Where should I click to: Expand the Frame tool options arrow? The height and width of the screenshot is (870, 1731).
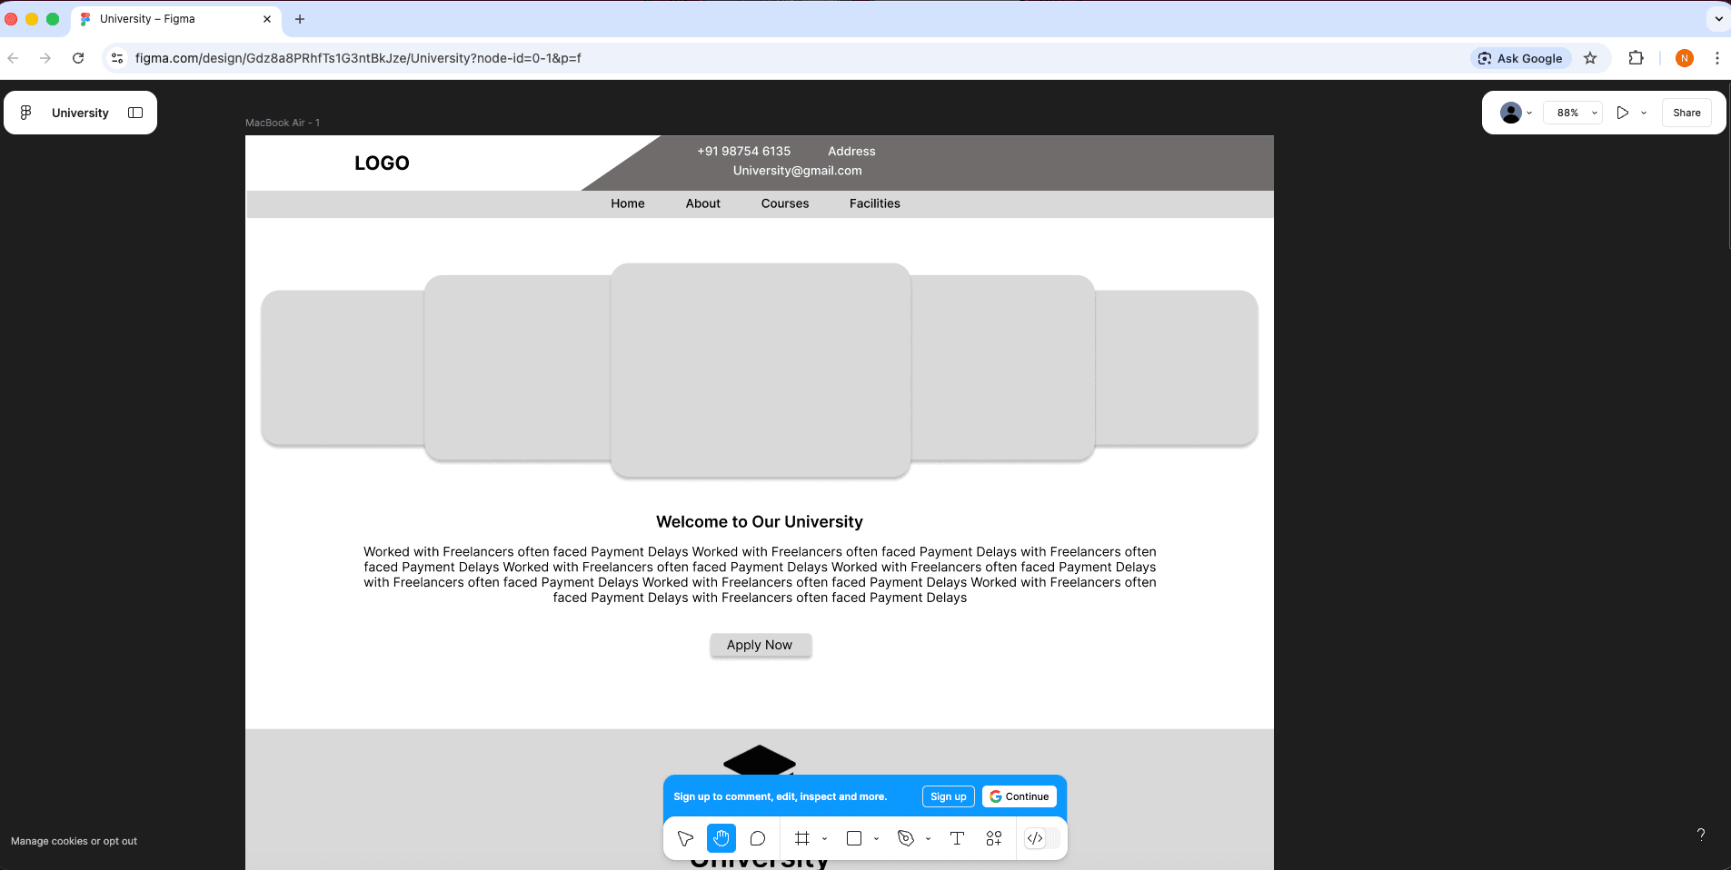pyautogui.click(x=824, y=838)
